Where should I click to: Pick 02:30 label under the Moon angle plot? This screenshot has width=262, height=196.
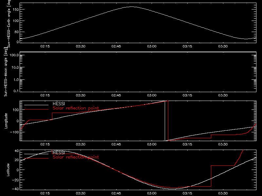[x=81, y=95]
